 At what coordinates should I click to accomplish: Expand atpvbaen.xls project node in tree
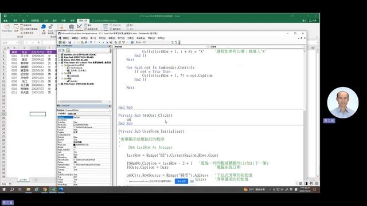(x=59, y=55)
